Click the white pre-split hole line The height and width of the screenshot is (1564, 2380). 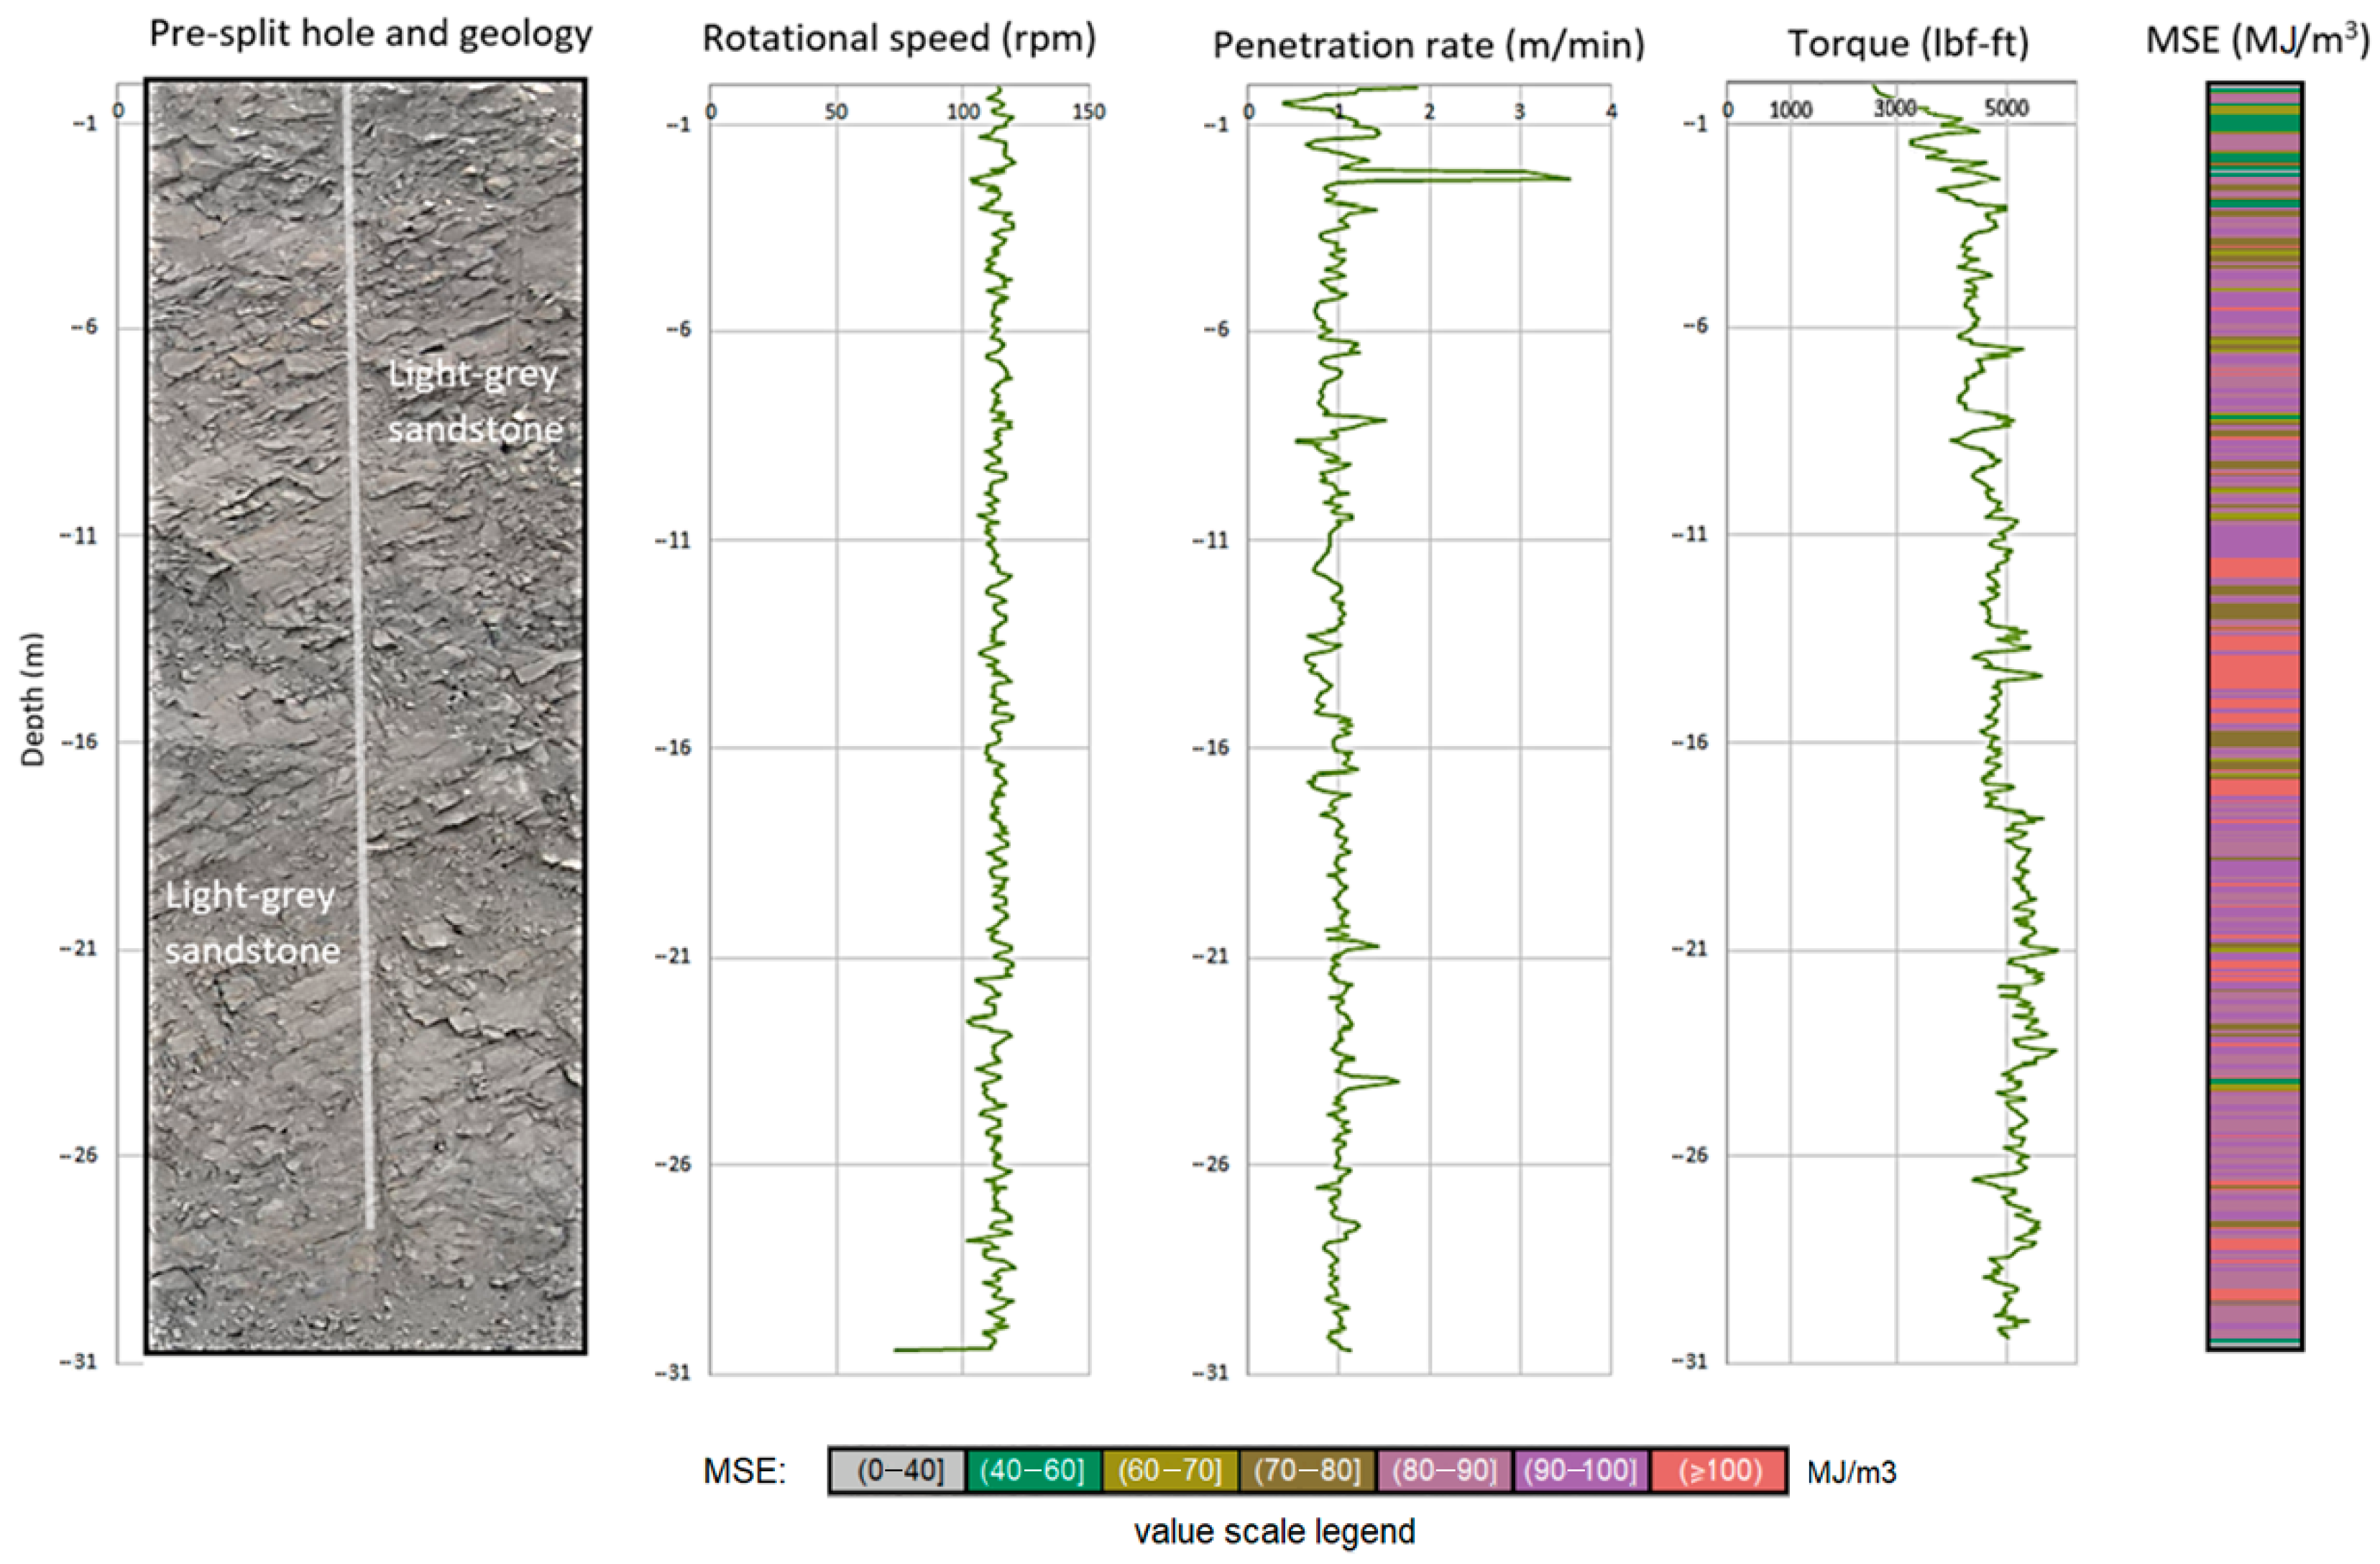click(357, 650)
